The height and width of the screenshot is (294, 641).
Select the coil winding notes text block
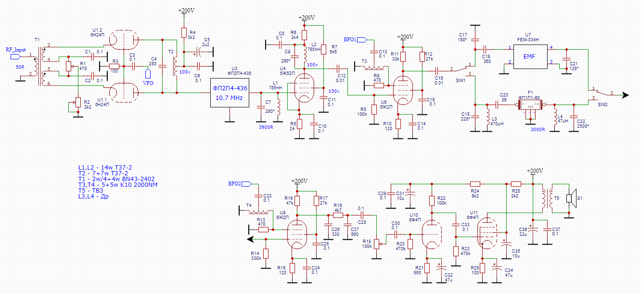point(117,182)
